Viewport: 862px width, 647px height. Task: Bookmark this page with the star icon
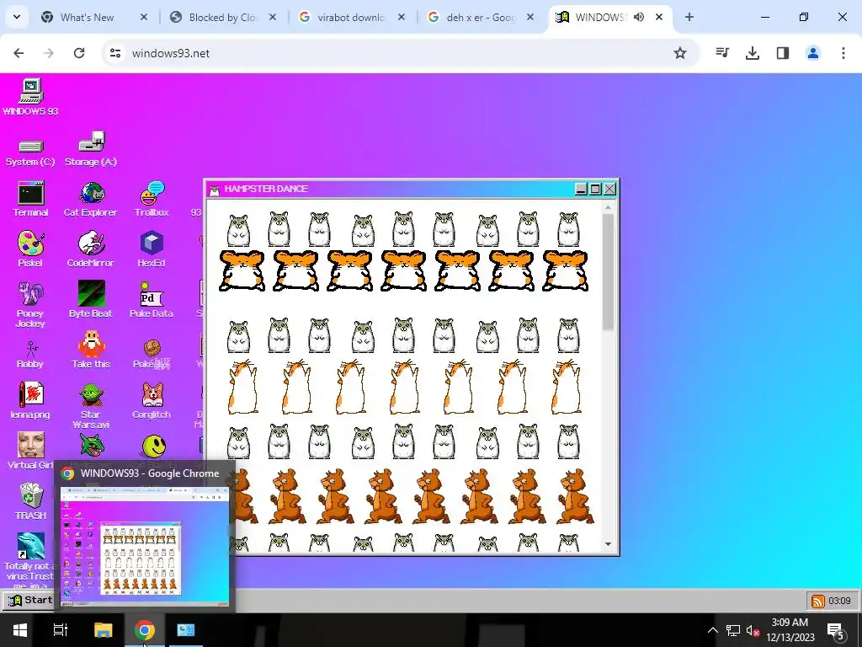[x=680, y=53]
